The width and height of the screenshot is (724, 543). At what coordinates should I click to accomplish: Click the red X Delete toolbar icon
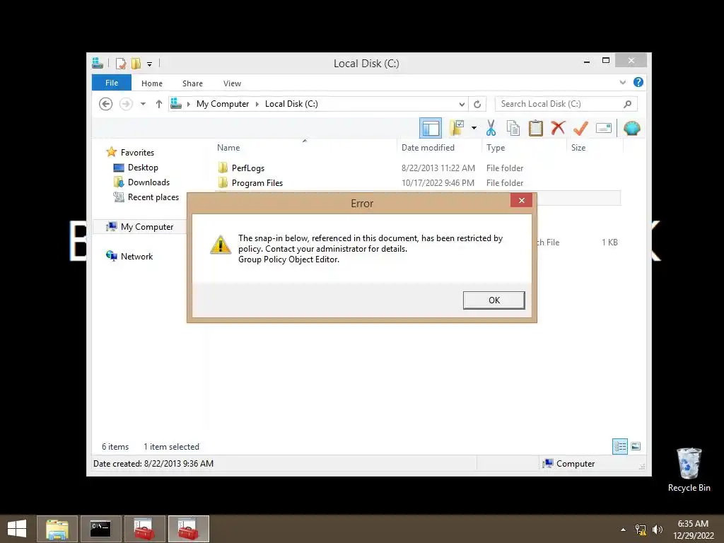558,127
